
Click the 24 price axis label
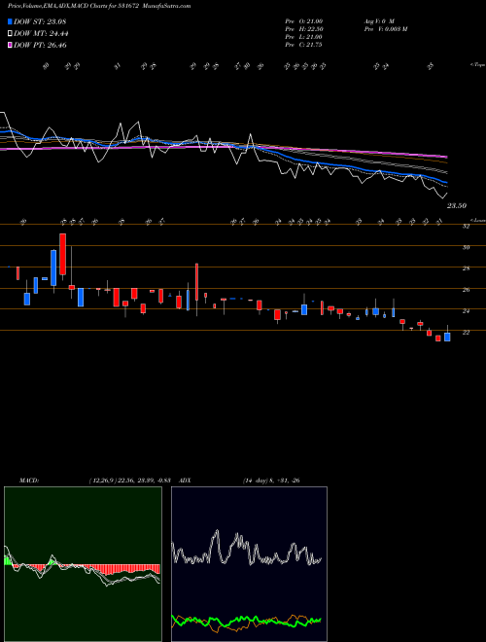tap(466, 311)
